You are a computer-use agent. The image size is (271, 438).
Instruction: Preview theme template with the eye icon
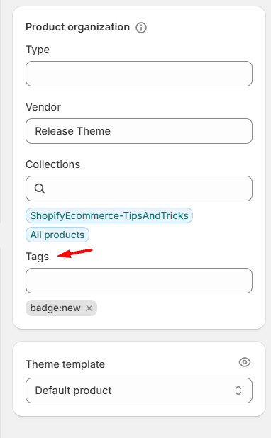(x=245, y=362)
